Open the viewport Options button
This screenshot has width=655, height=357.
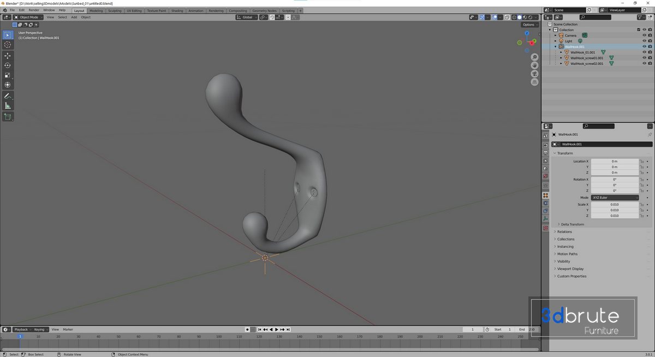(x=529, y=25)
